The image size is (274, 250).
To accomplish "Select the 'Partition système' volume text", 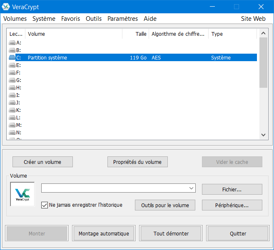I will click(47, 57).
